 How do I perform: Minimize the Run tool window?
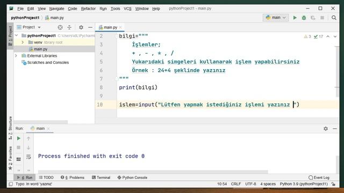[x=334, y=129]
